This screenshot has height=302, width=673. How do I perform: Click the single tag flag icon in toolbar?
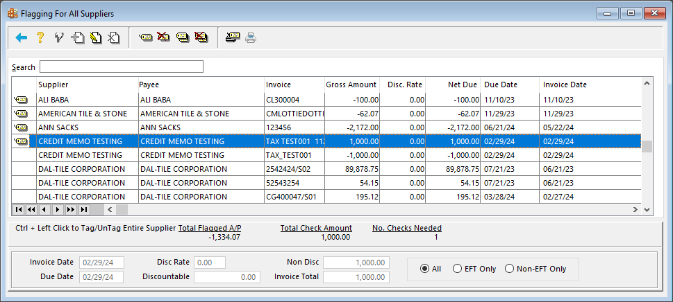(146, 37)
